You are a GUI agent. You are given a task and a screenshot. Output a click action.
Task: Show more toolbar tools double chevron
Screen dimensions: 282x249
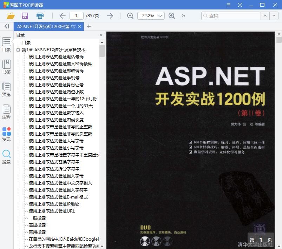183,16
